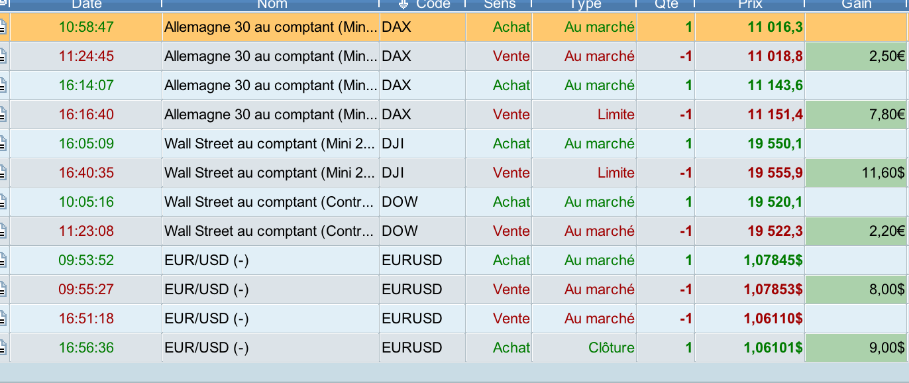Select the trade timestamped 09:53:52

455,260
